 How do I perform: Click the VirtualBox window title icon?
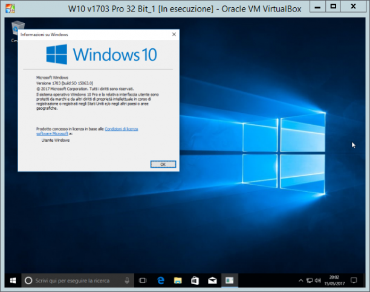(10, 8)
